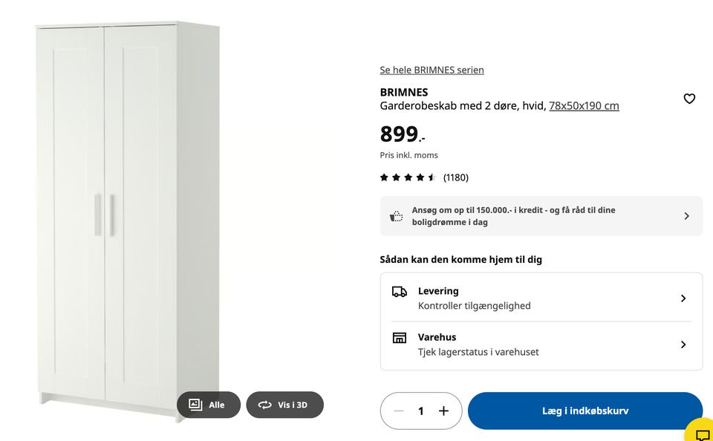
Task: Click the 3D rotate icon
Action: coord(265,405)
